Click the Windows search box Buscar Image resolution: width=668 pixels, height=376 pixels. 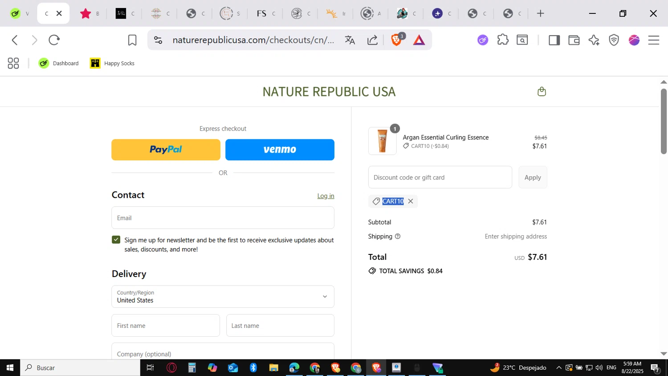80,368
